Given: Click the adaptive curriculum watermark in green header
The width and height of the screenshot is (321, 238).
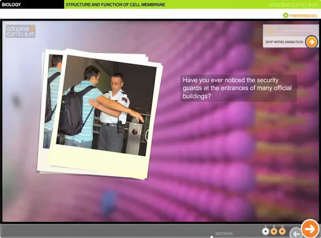Looking at the screenshot, I should [x=293, y=5].
